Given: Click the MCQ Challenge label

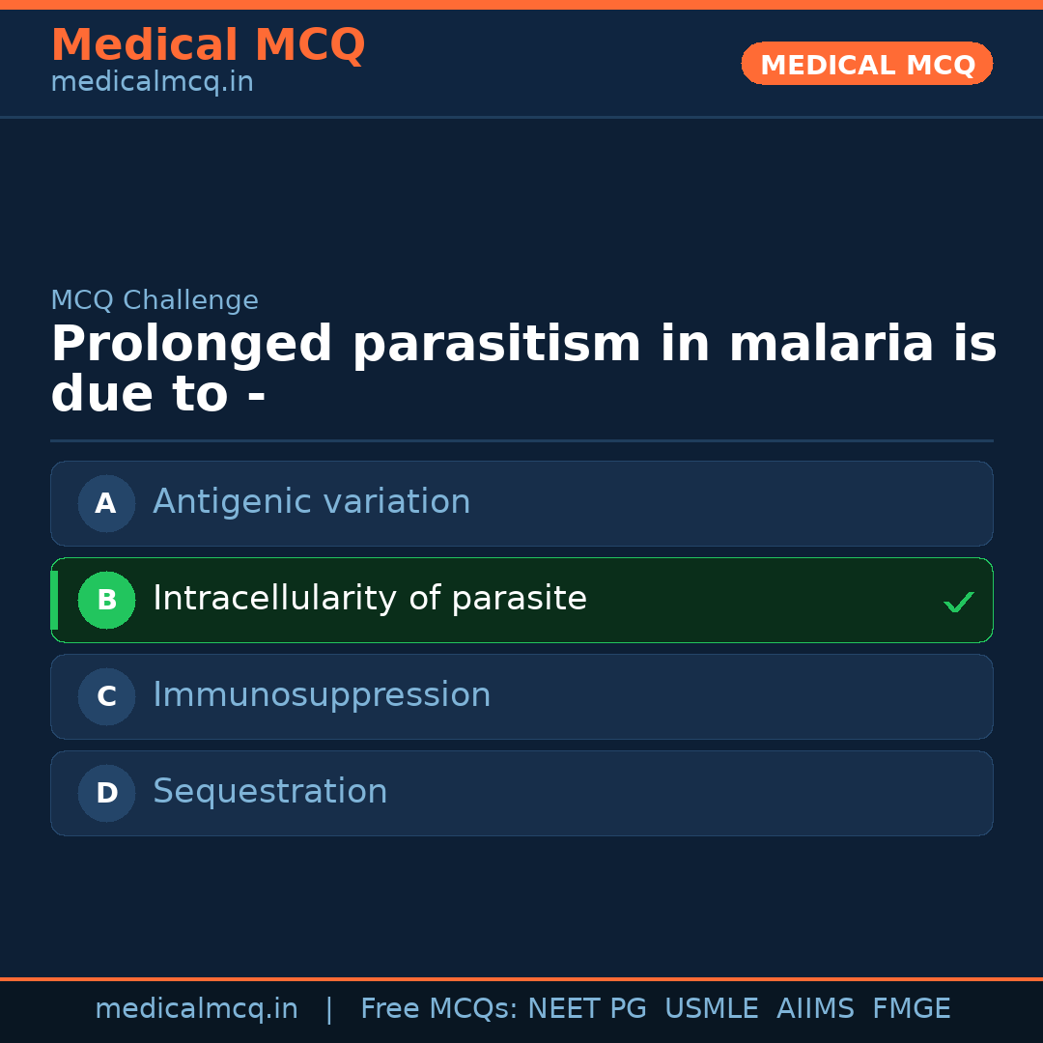Looking at the screenshot, I should (154, 300).
